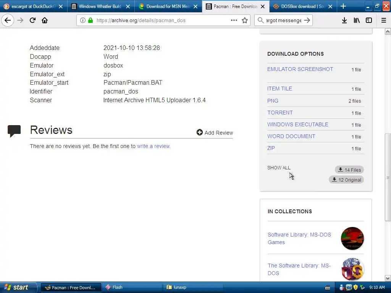This screenshot has height=293, width=391.
Task: Open the write a review link
Action: coord(153,146)
